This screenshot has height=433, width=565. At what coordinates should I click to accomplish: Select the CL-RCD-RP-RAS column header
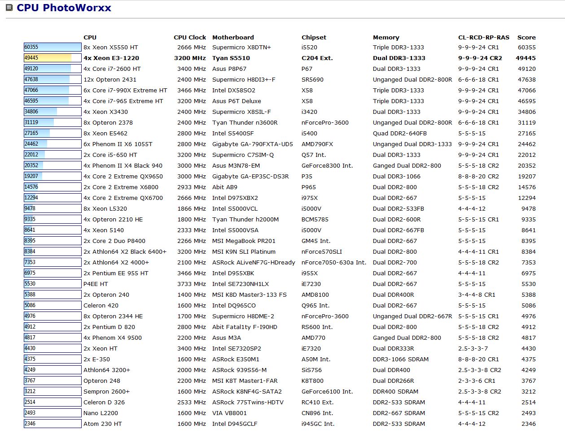tap(484, 37)
